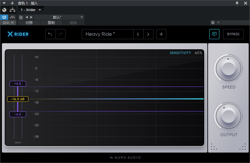Click the -36 scale label
This screenshot has height=163, width=250.
pos(36,137)
